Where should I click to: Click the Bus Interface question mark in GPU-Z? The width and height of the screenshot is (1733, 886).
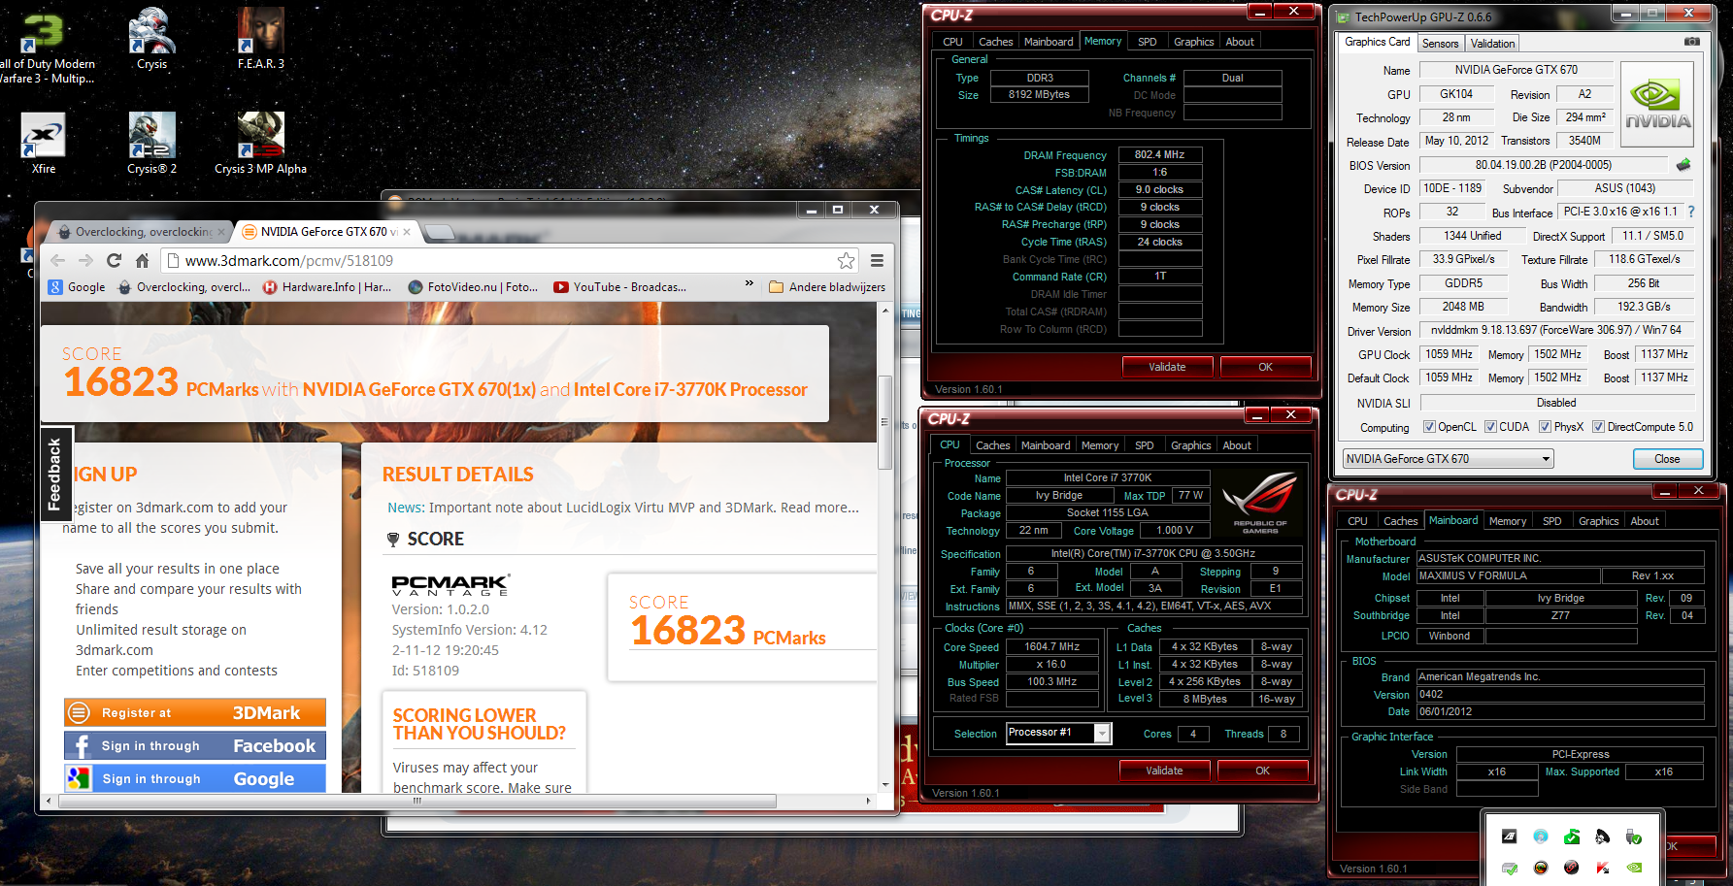1691,212
